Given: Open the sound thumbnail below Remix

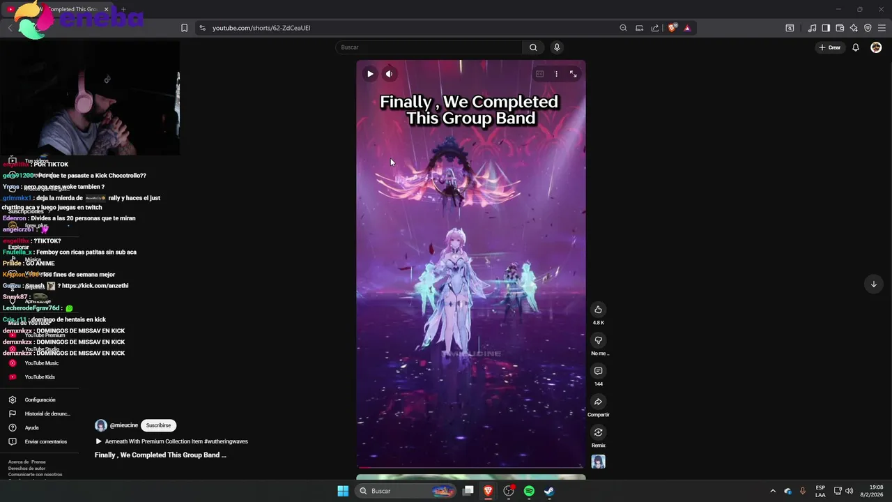Looking at the screenshot, I should pos(598,462).
